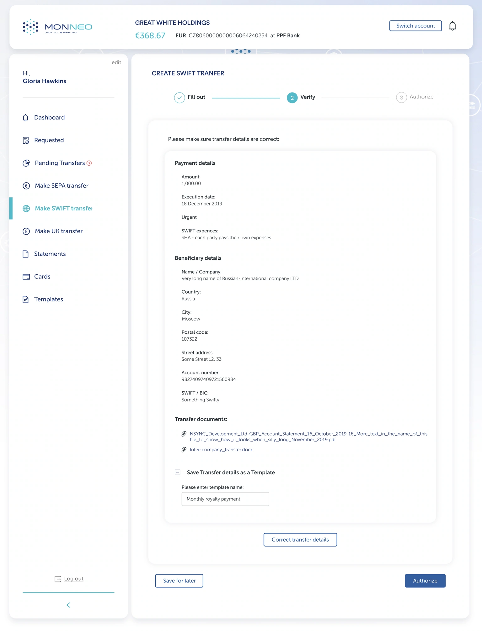Collapse the sidebar with the left chevron
This screenshot has width=482, height=631.
point(68,605)
